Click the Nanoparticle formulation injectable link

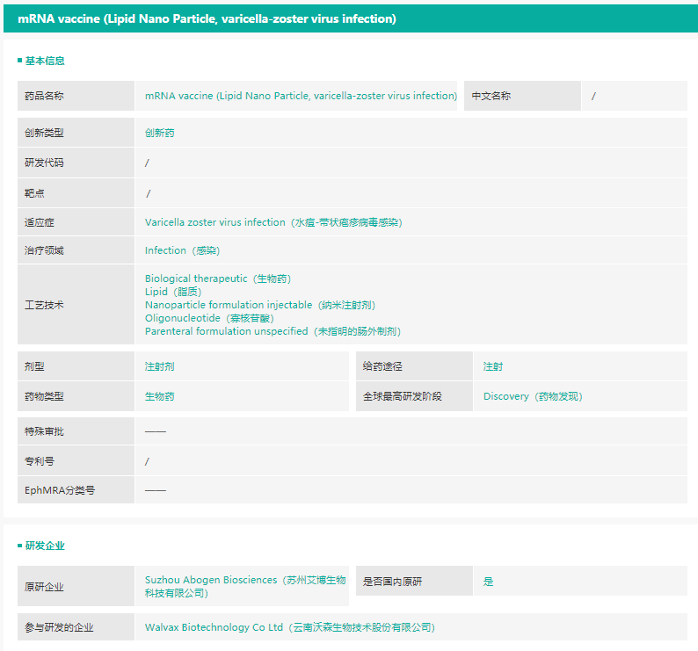[260, 305]
